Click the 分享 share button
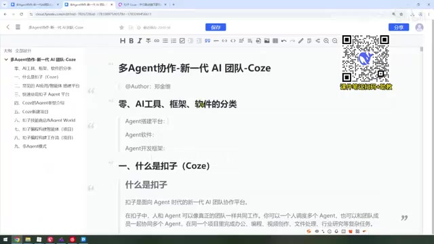This screenshot has height=244, width=434. tap(399, 27)
